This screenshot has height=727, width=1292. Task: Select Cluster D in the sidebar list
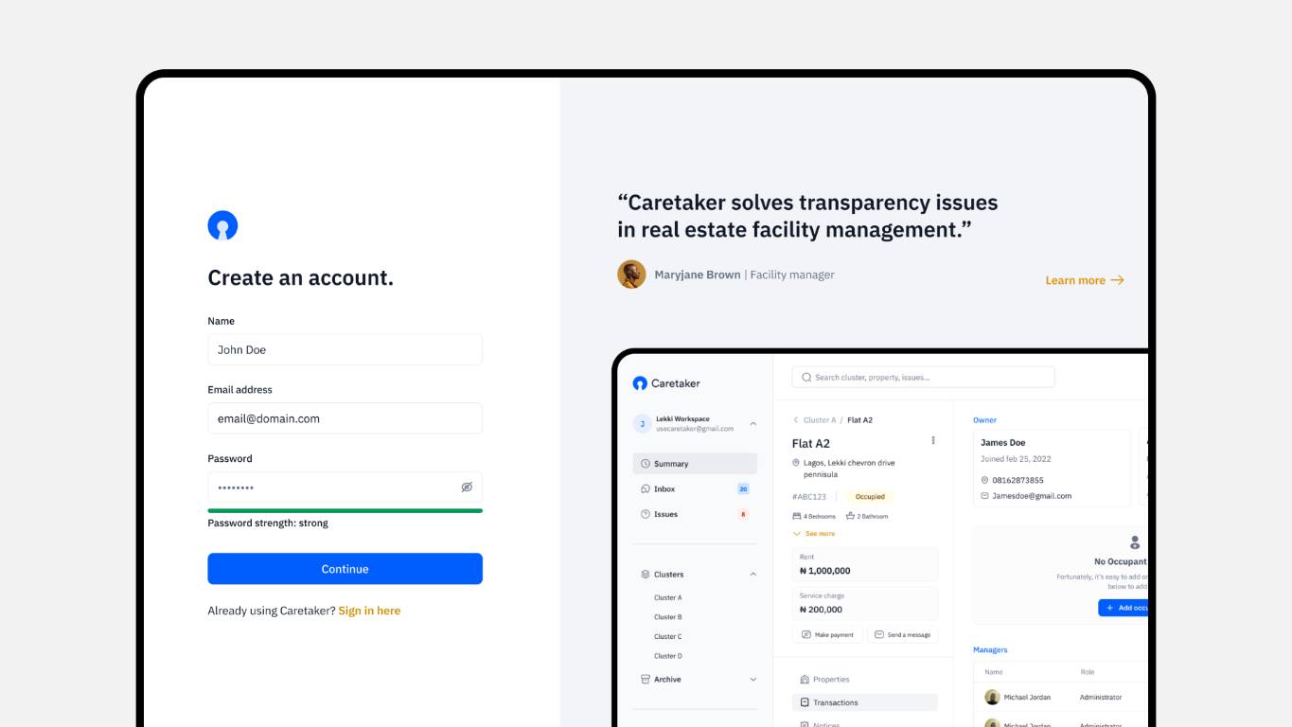pyautogui.click(x=668, y=656)
